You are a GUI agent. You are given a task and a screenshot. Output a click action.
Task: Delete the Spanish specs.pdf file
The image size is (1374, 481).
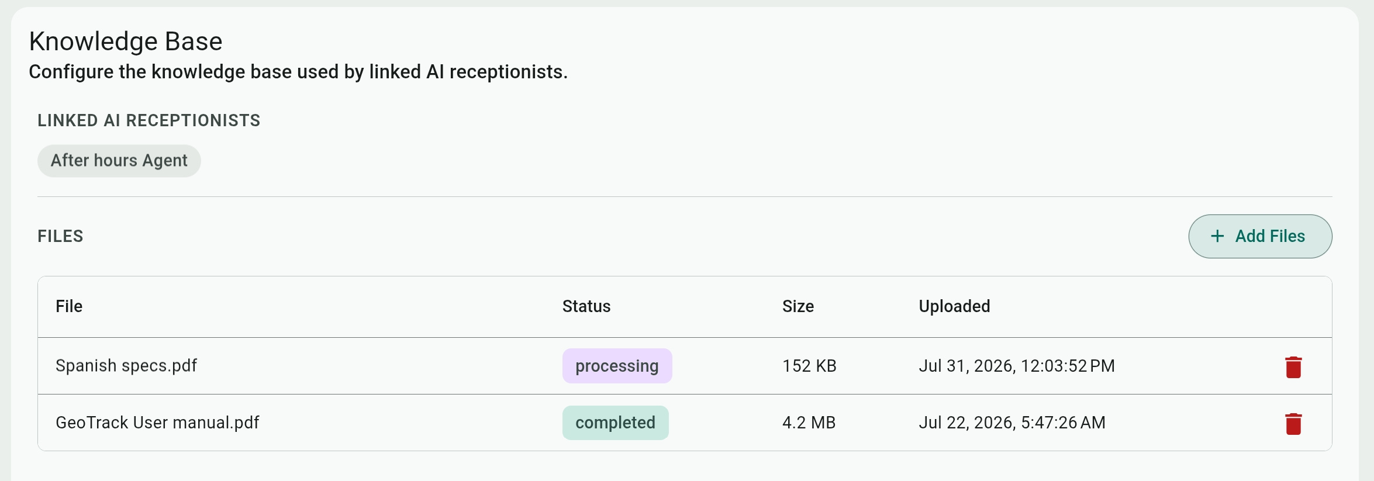click(x=1293, y=367)
